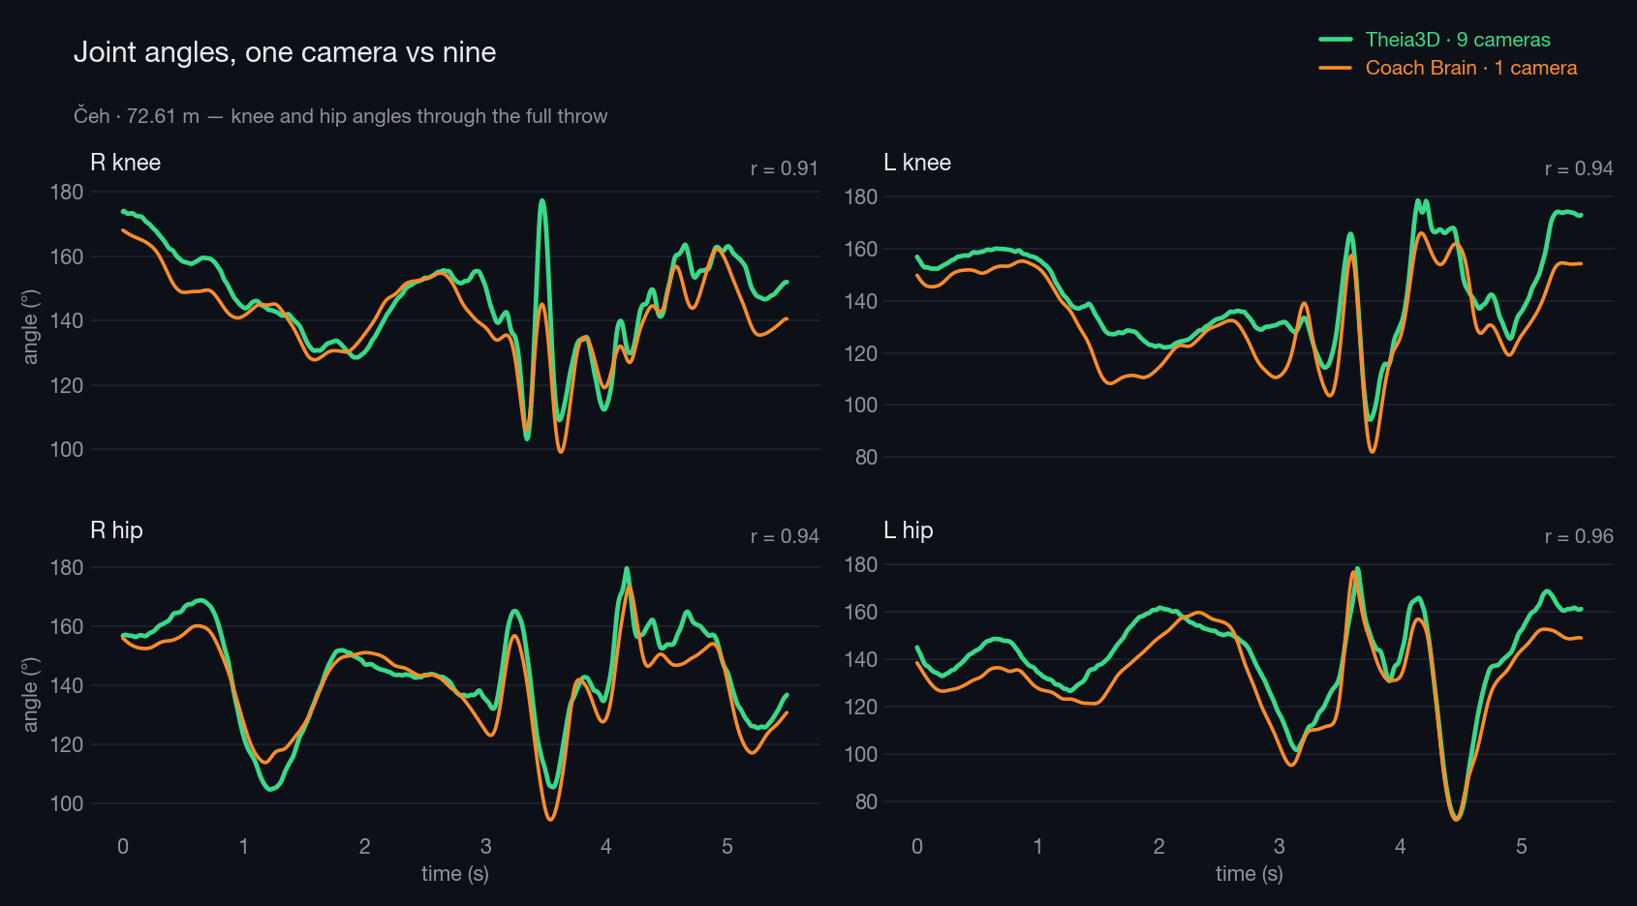
Task: Click the "0" time tick under R hip chart
Action: (x=123, y=846)
